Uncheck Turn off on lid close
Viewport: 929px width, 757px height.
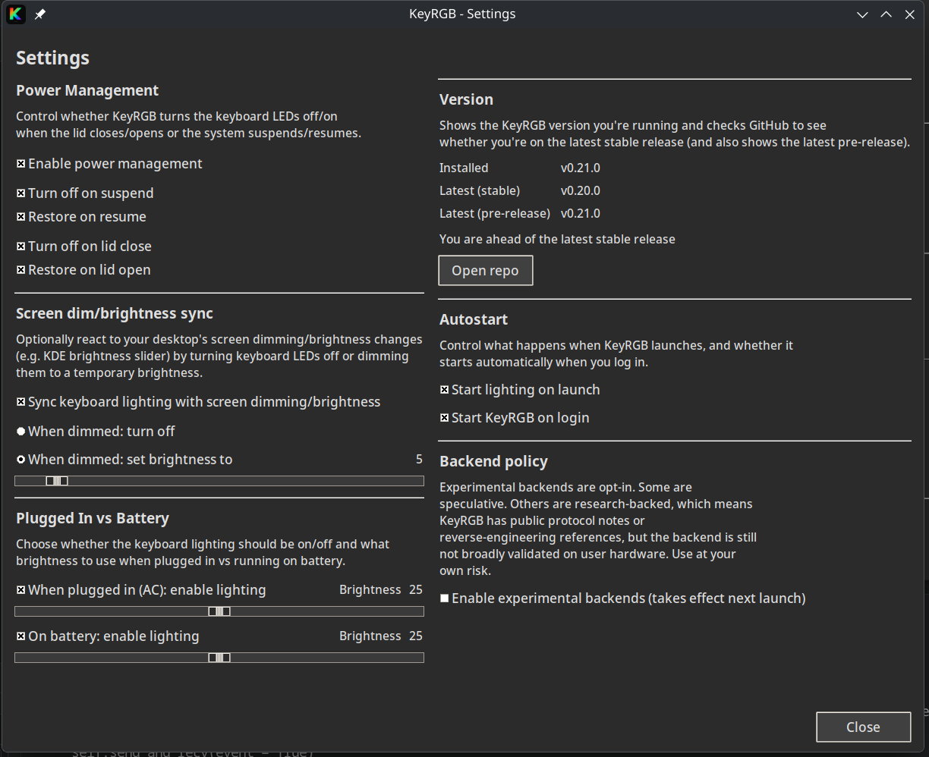21,247
